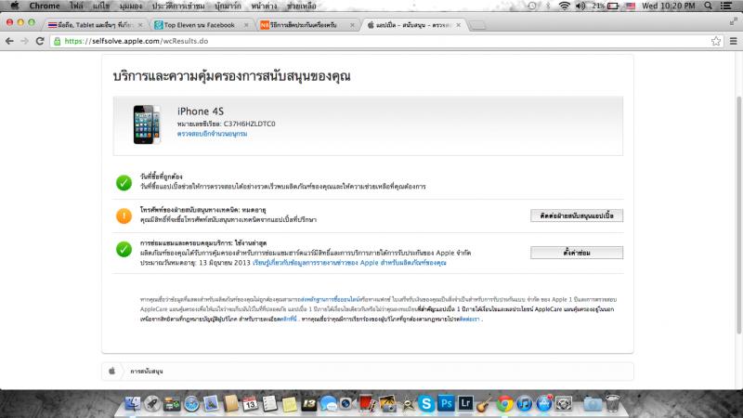Viewport: 743px width, 418px height.
Task: Click serial number C37H6HZLDTC0
Action: coord(249,124)
